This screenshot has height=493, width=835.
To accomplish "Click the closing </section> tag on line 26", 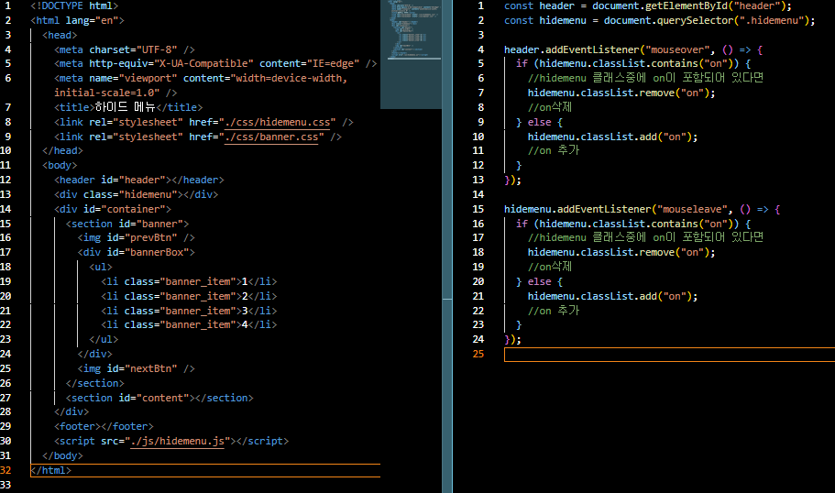I will pyautogui.click(x=94, y=383).
